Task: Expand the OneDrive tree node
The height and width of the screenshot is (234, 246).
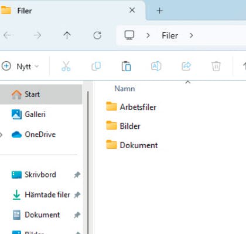Action: tap(1, 135)
